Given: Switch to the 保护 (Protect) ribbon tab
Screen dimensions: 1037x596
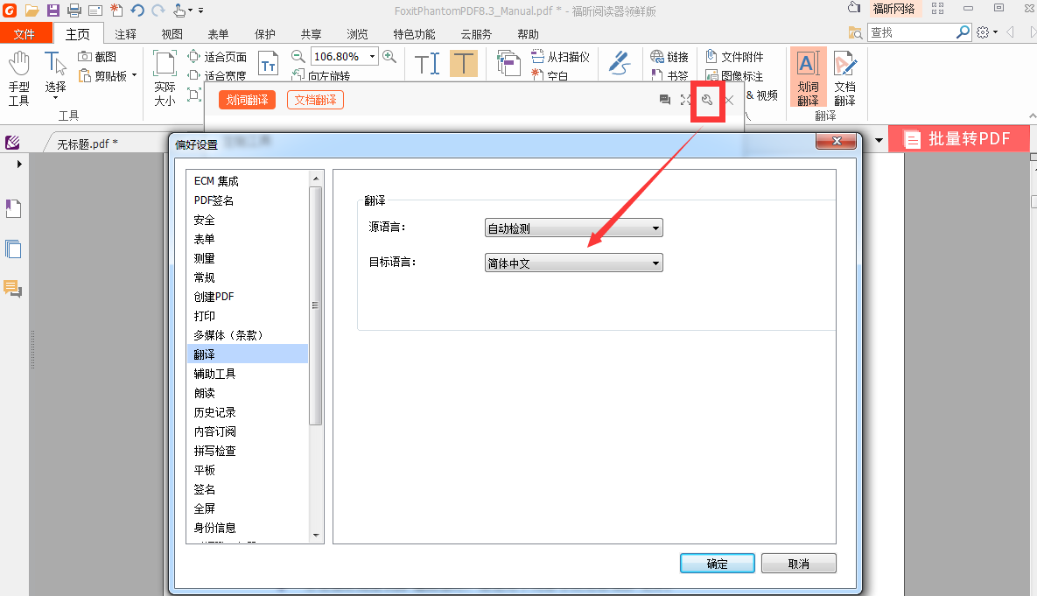Looking at the screenshot, I should tap(264, 34).
